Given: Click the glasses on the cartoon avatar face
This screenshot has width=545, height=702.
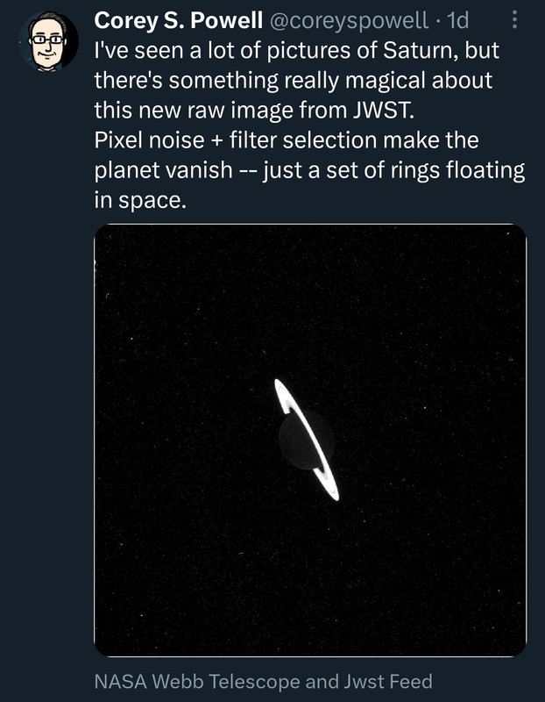Looking at the screenshot, I should click(x=48, y=39).
